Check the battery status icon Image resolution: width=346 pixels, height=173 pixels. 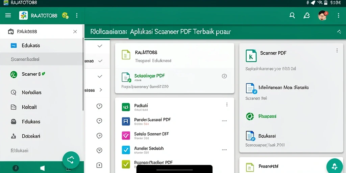[x=326, y=3]
